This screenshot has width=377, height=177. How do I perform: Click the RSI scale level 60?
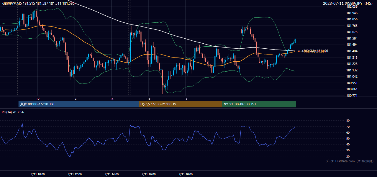[x=348, y=132]
